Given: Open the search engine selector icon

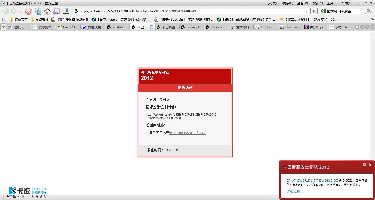Looking at the screenshot, I should click(x=323, y=11).
